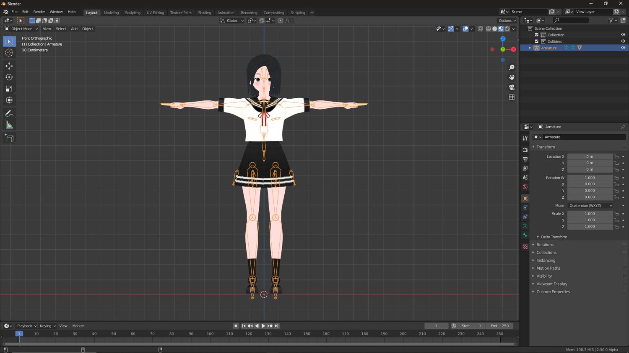Open the Object Mode dropdown
Viewport: 629px width, 353px height.
point(21,29)
